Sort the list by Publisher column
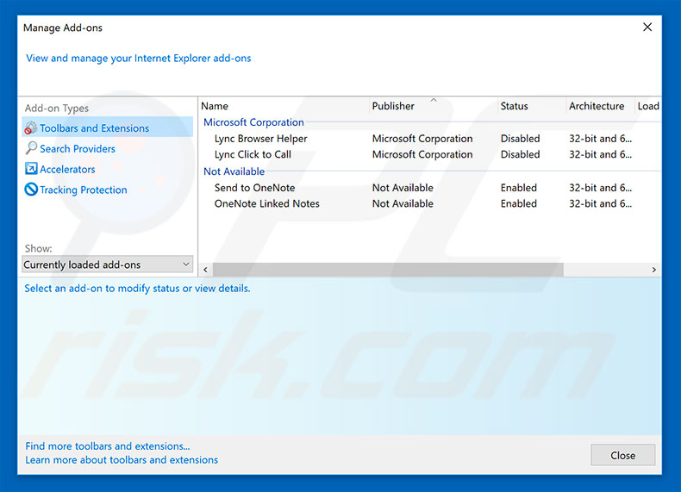 click(x=393, y=106)
